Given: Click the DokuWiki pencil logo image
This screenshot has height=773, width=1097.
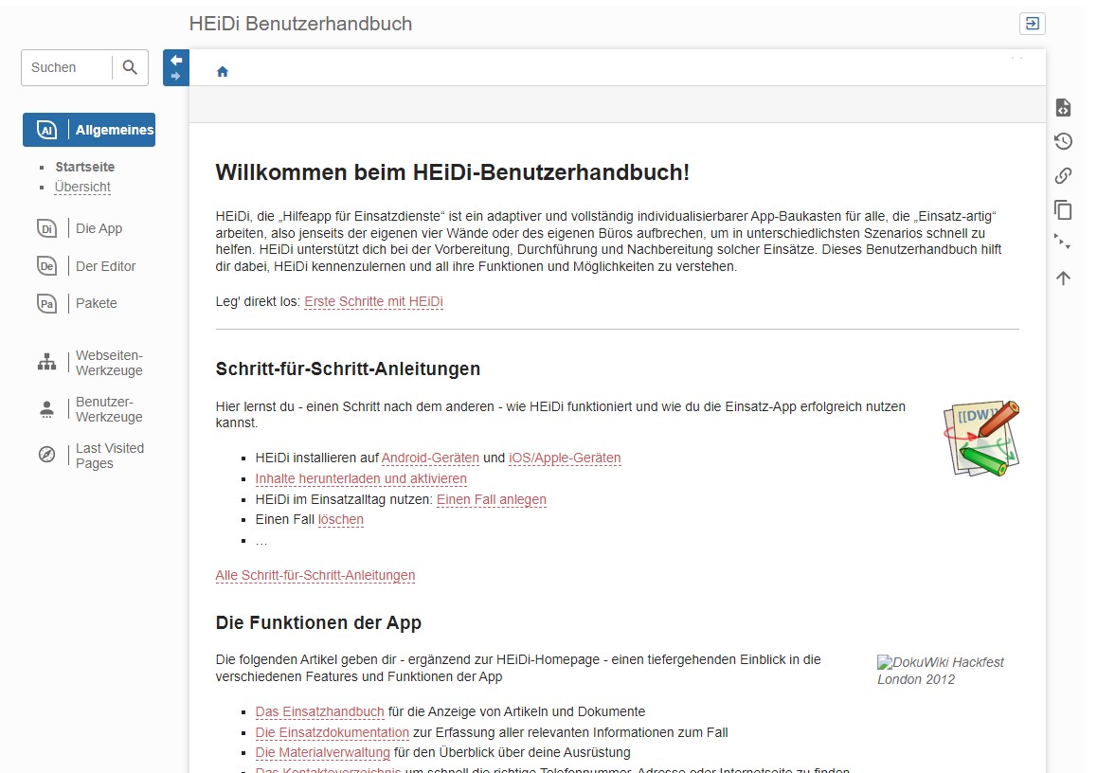Looking at the screenshot, I should click(981, 438).
